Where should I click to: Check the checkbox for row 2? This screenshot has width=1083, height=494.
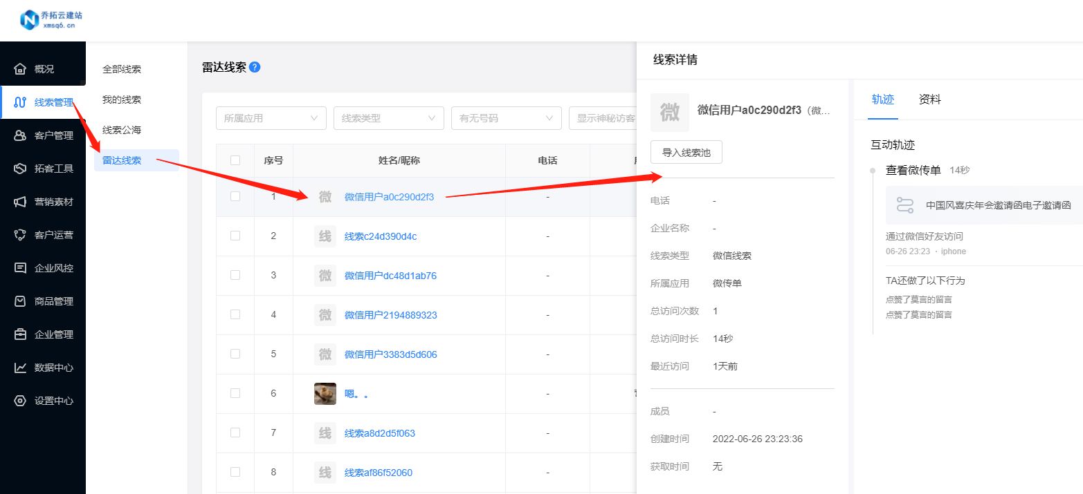point(235,236)
